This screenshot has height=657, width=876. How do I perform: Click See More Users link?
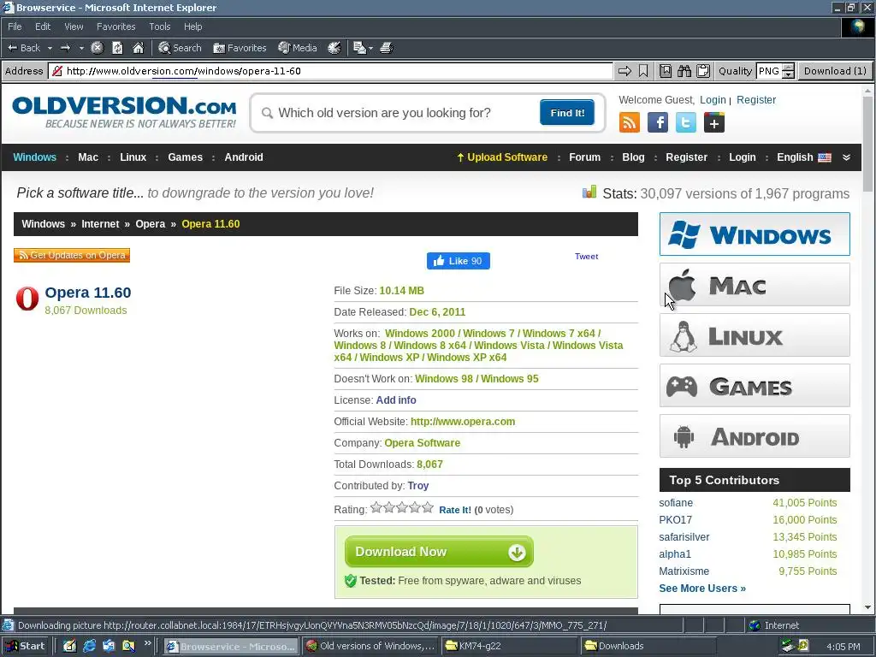click(702, 589)
